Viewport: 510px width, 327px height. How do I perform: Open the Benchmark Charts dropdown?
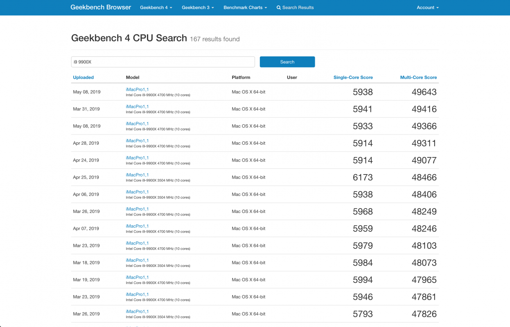[x=245, y=8]
